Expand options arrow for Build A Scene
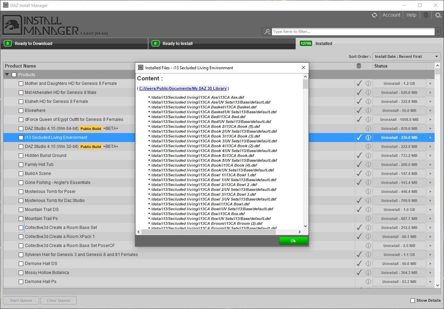This screenshot has height=309, width=444. click(430, 174)
